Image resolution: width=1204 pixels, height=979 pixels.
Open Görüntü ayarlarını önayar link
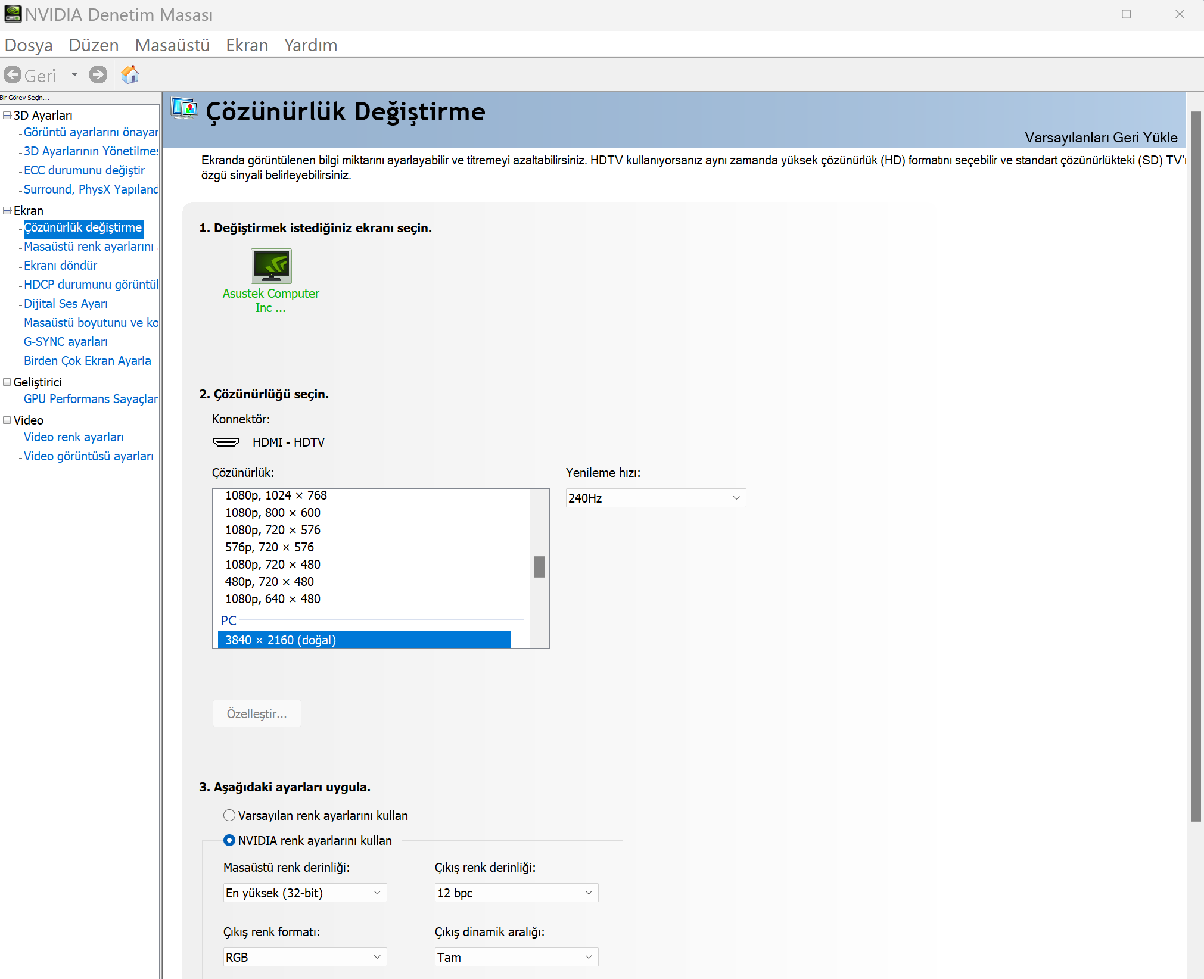91,132
